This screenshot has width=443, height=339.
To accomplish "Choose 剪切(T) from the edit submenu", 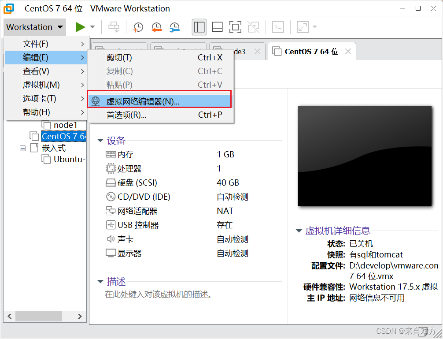I will point(160,58).
